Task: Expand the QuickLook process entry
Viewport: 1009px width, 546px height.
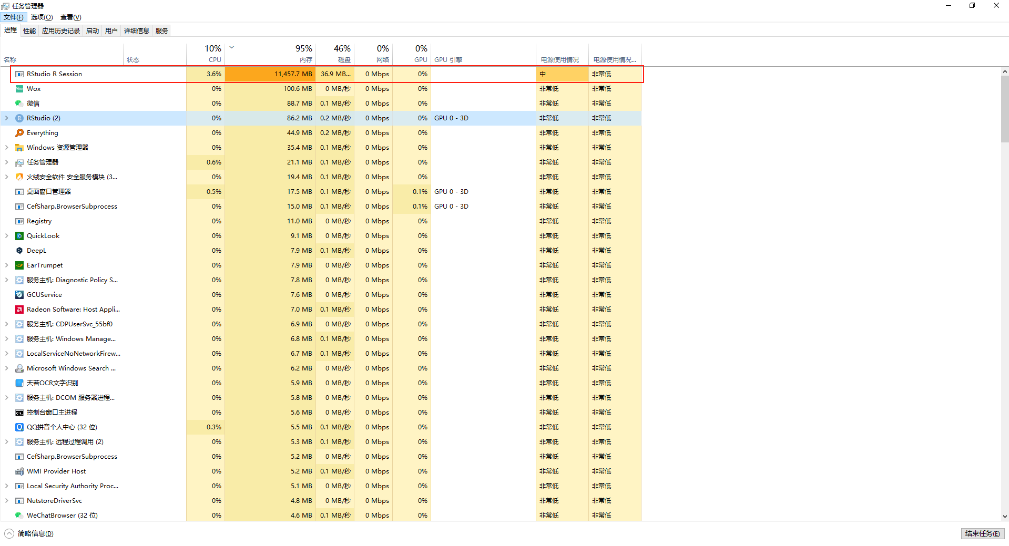Action: click(6, 236)
